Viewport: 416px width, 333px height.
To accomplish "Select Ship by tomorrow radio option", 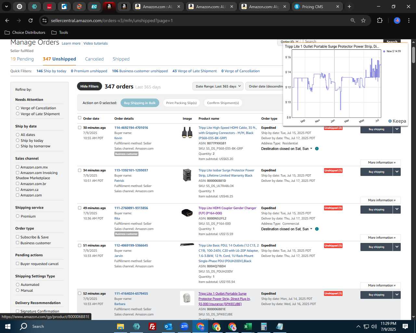I will (18, 146).
